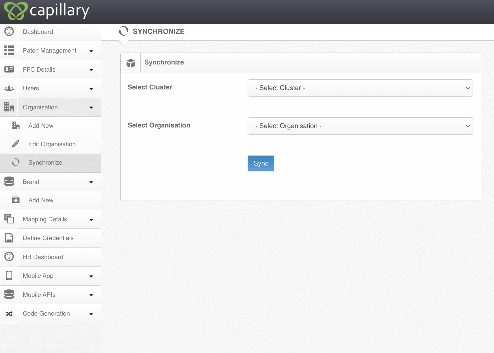Click the Mapping Details overlapping squares icon

click(x=9, y=219)
